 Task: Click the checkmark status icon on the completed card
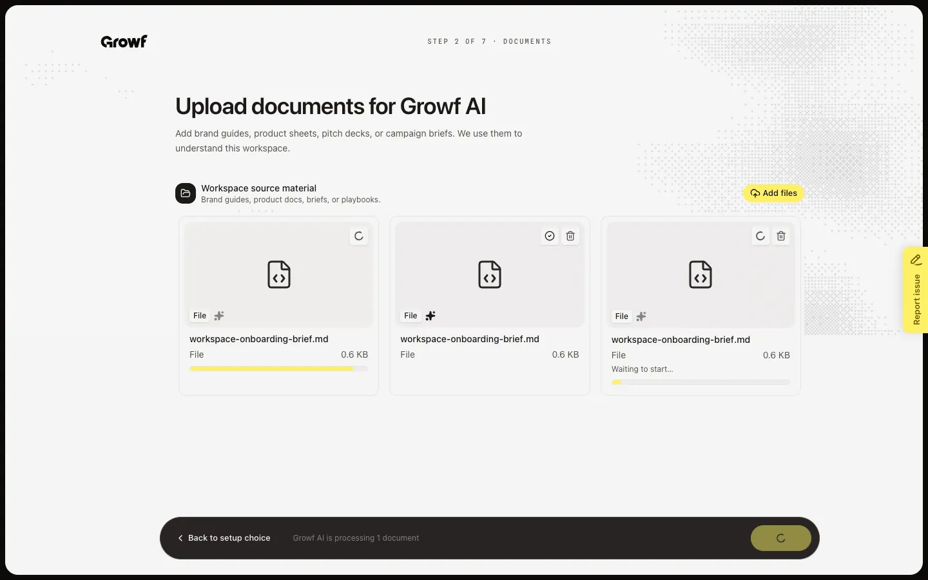(550, 236)
